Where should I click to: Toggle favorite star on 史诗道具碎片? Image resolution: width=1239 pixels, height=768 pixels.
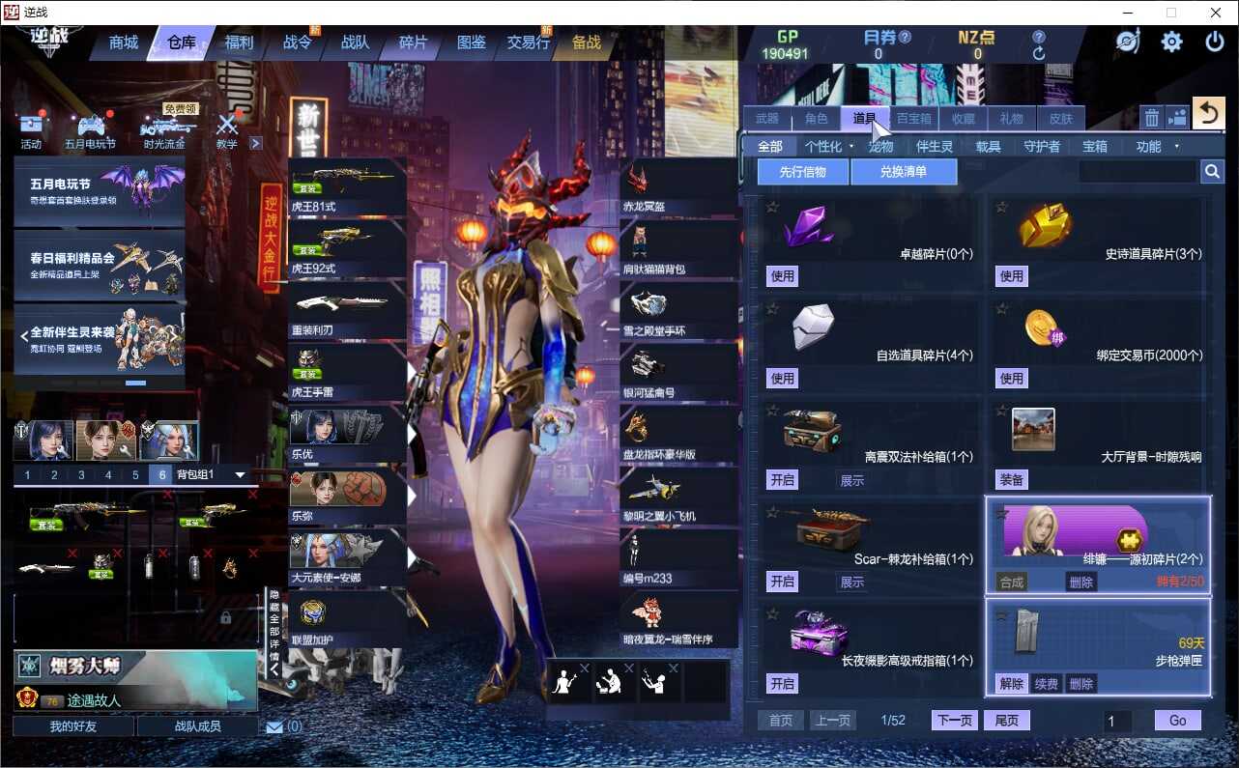tap(1001, 207)
